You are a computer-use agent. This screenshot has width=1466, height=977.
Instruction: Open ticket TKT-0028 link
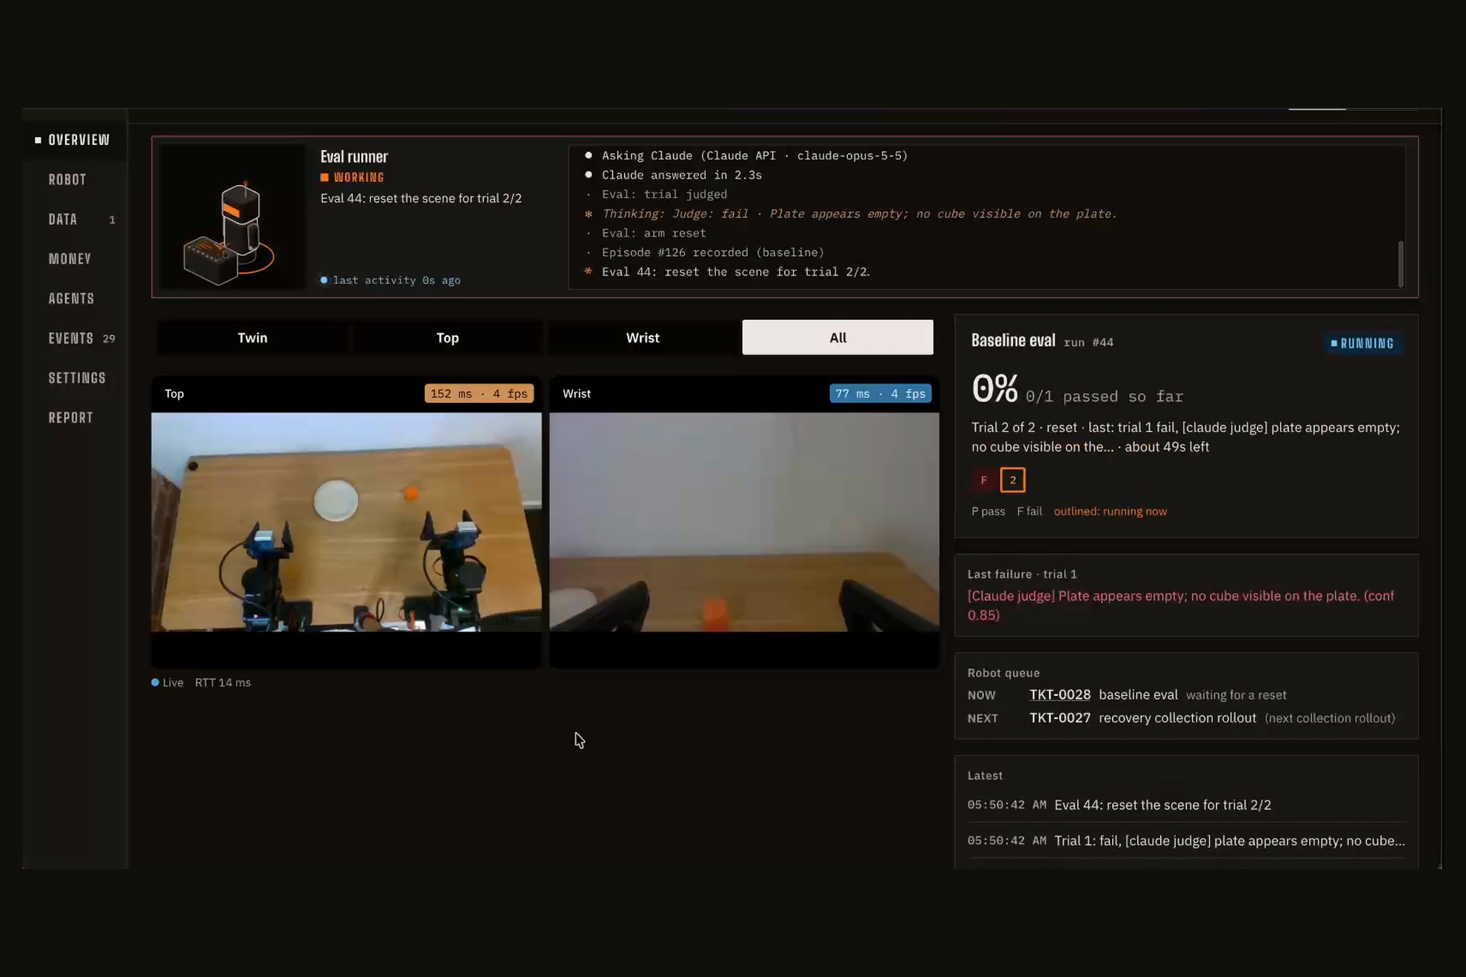point(1060,695)
